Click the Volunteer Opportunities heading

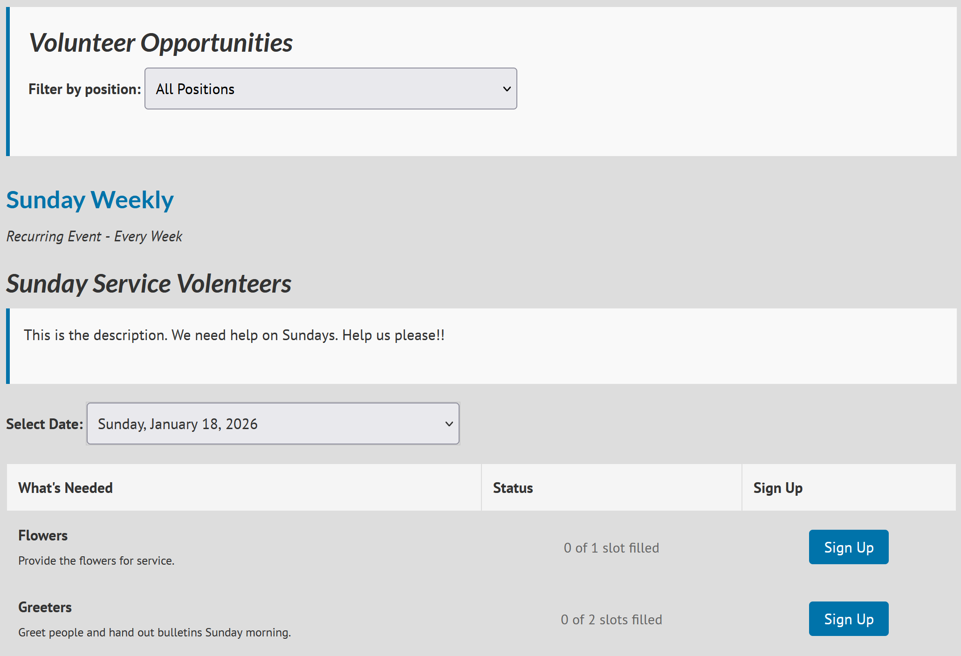(161, 43)
